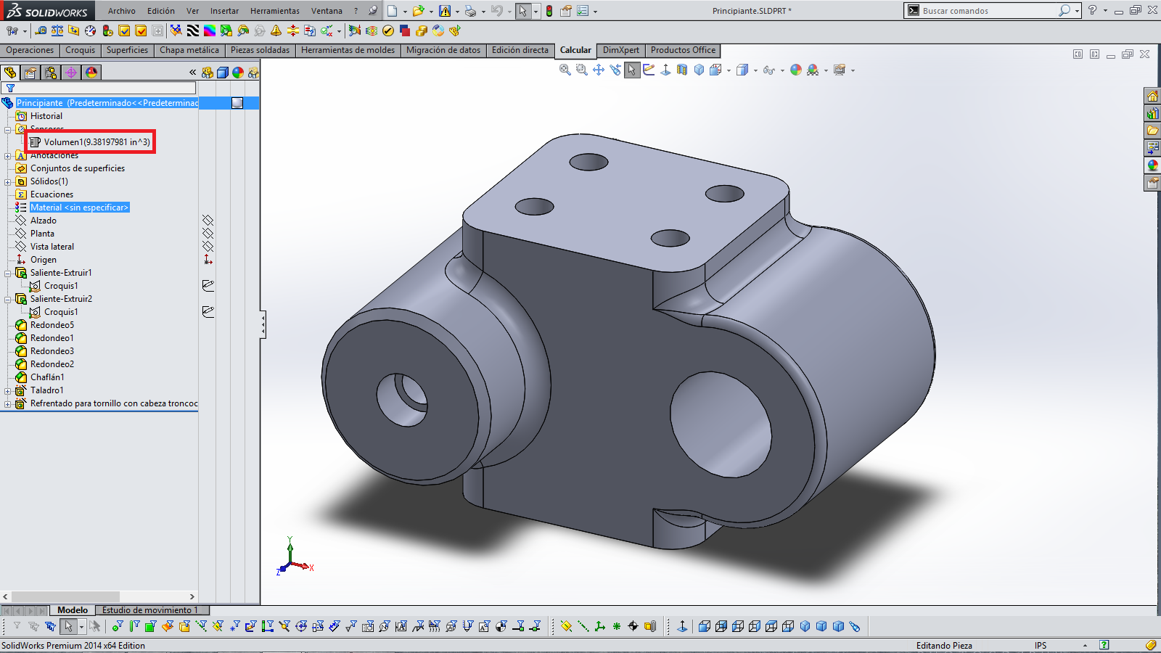Screen dimensions: 1161x653
Task: Toggle the Select cursor in top toolbar
Action: 523,11
